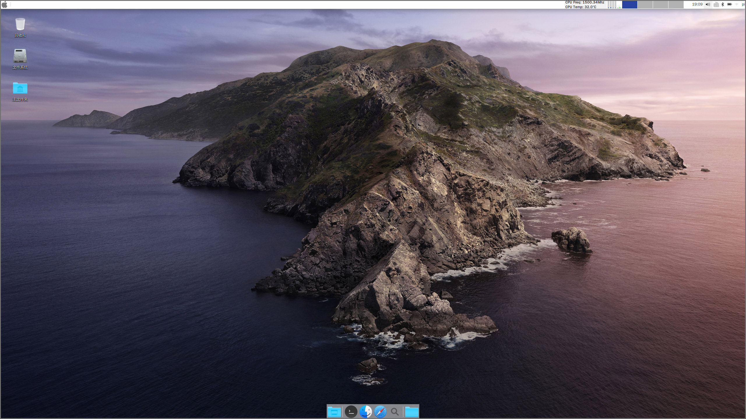Switch to the second workspace in pager
The image size is (746, 419).
[x=645, y=5]
